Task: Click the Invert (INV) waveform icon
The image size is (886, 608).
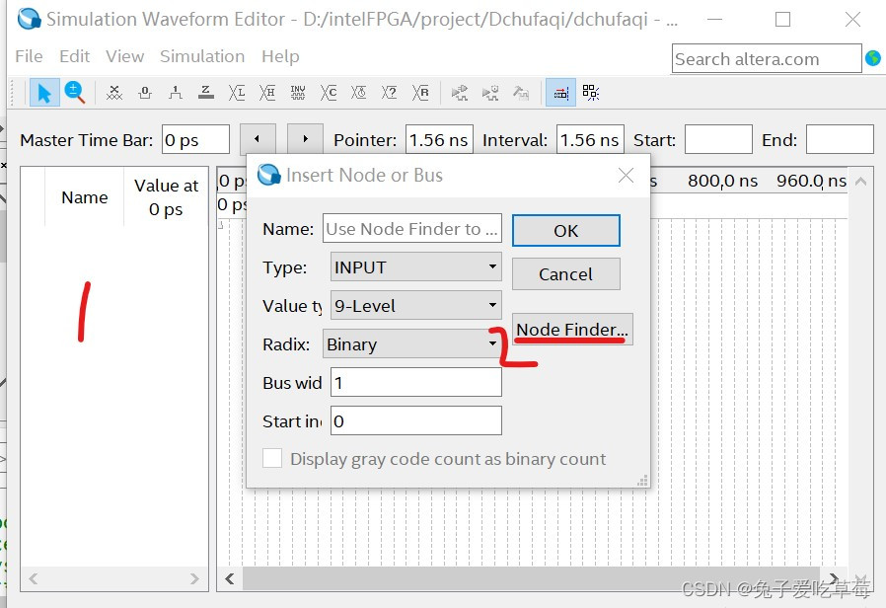Action: tap(298, 93)
